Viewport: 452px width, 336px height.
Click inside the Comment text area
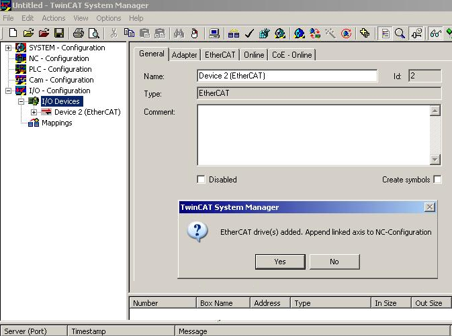[314, 135]
